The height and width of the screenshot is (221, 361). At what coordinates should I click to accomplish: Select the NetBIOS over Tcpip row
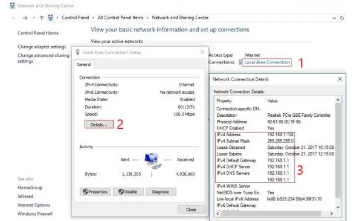pos(275,192)
